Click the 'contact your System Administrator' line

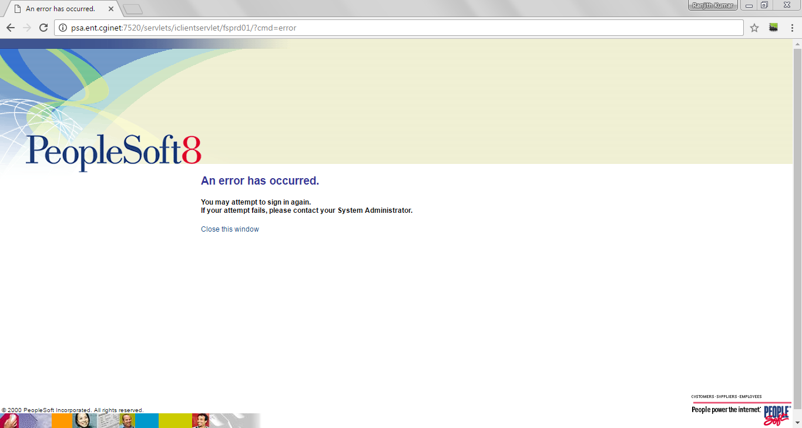coord(307,210)
